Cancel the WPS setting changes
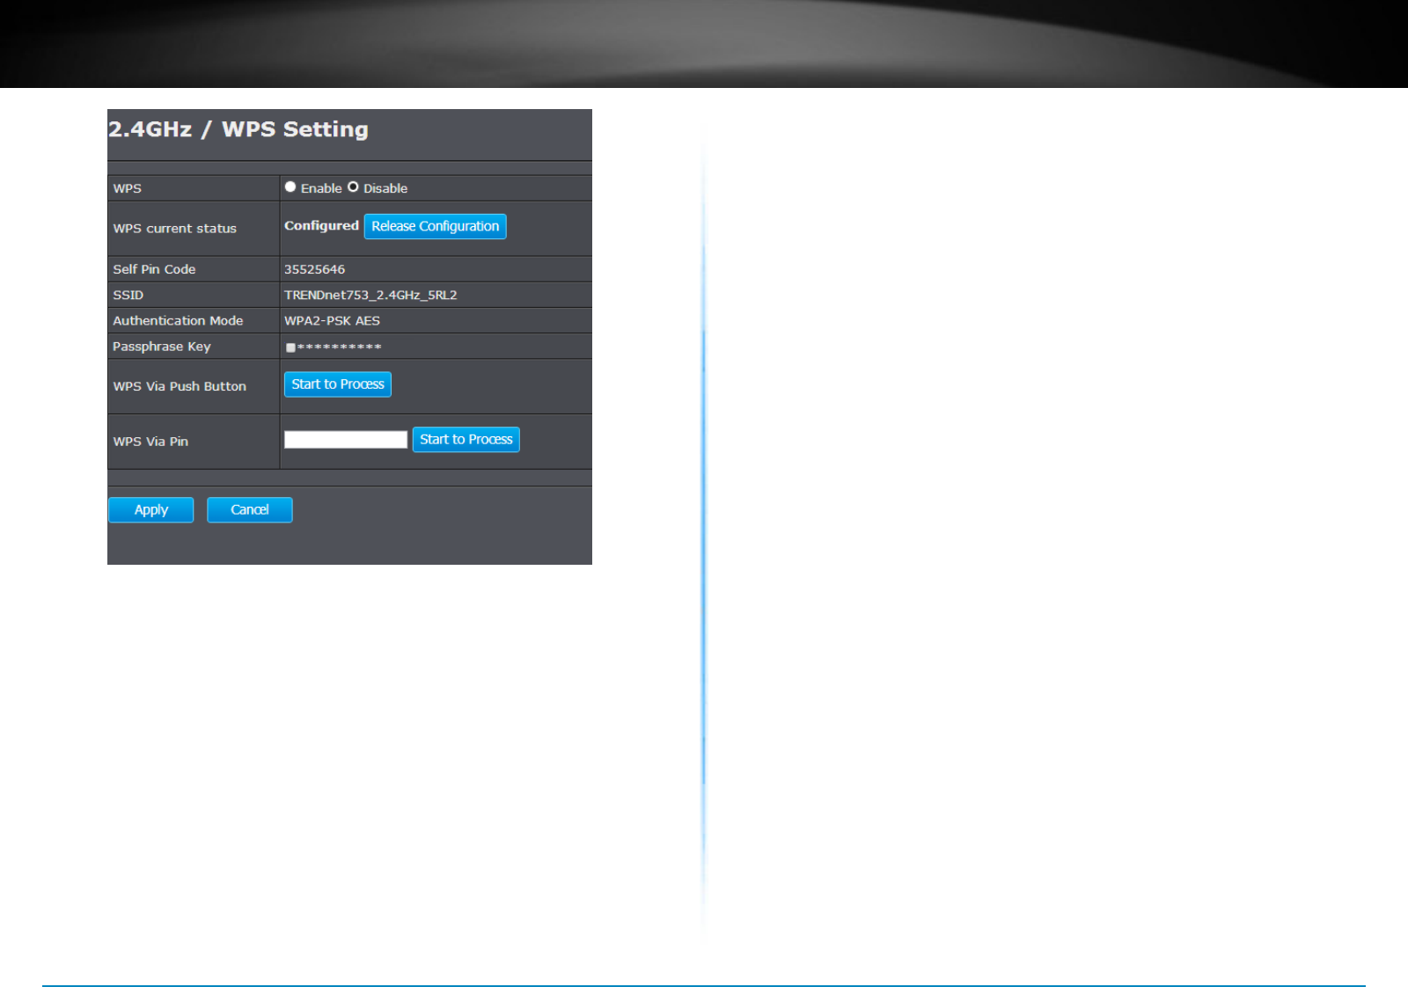Viewport: 1408px width, 987px height. [250, 510]
